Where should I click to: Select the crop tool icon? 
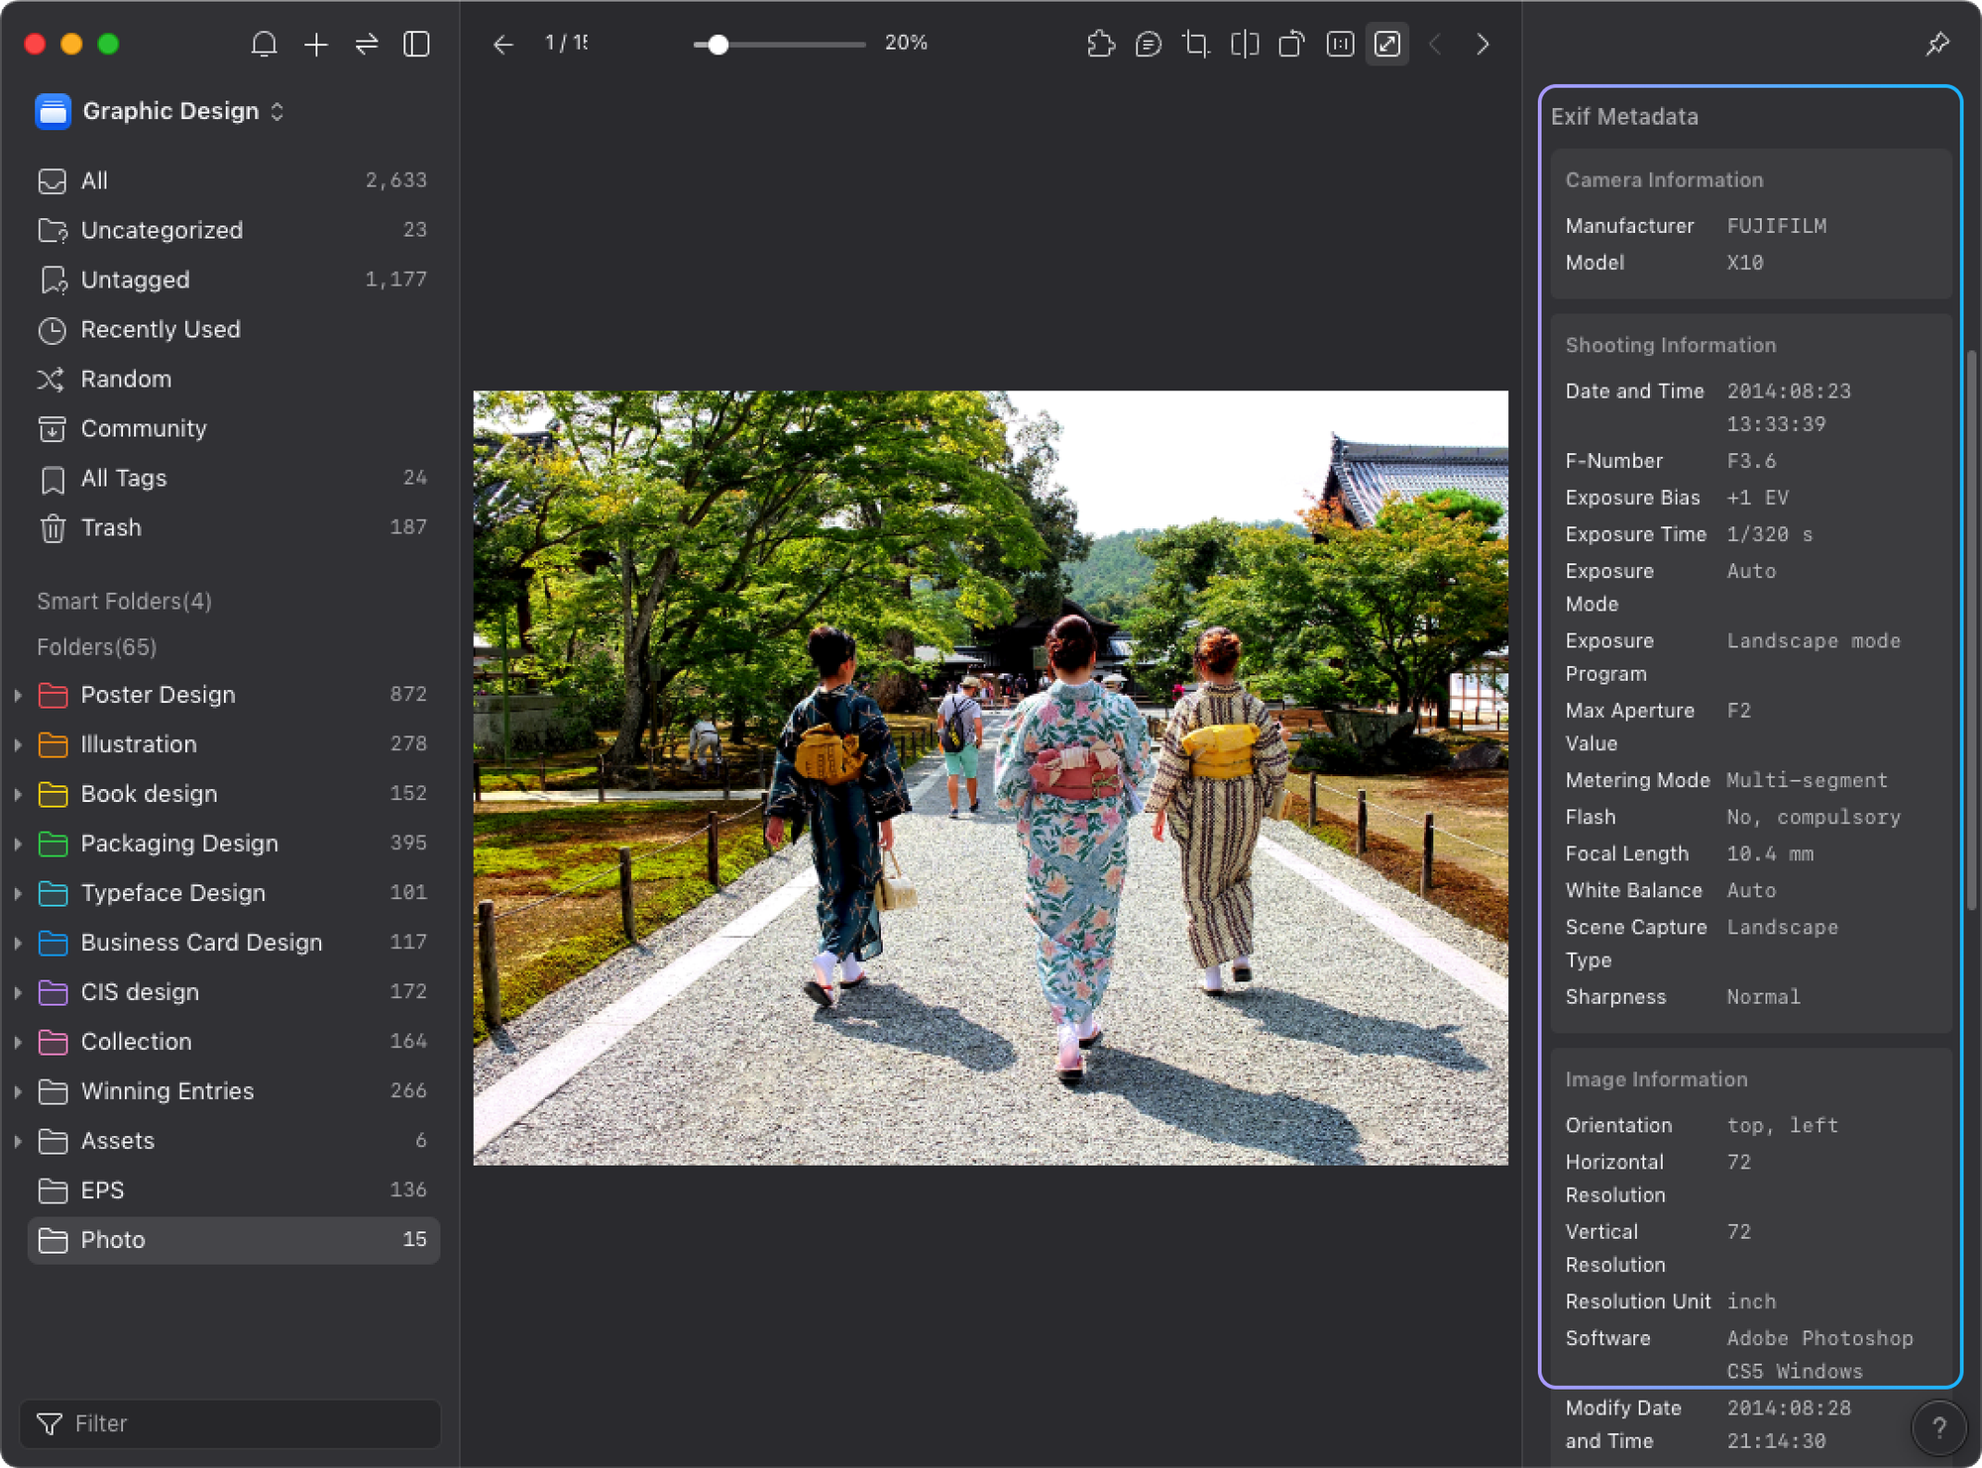1196,44
